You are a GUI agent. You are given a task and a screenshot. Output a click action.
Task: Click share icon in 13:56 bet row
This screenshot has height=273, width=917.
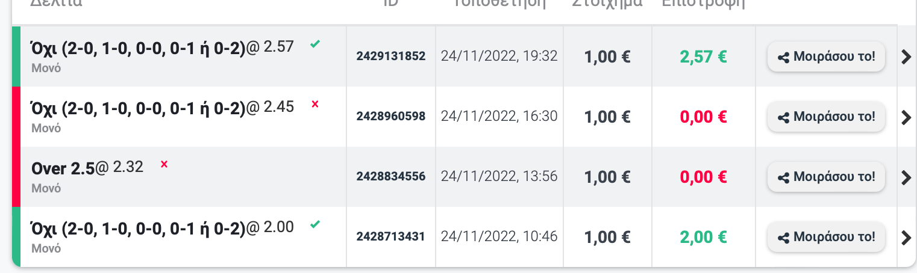tap(783, 178)
